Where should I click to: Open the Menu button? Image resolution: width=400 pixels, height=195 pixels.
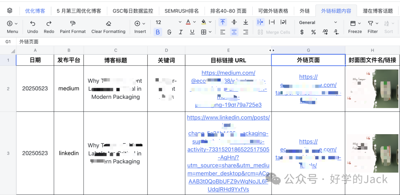13,27
